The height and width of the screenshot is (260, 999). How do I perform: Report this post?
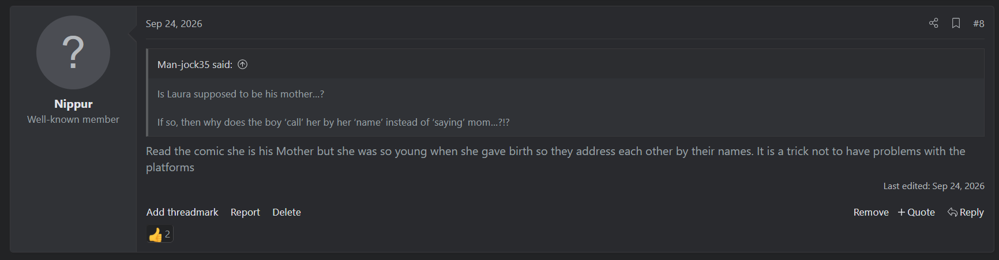(245, 212)
